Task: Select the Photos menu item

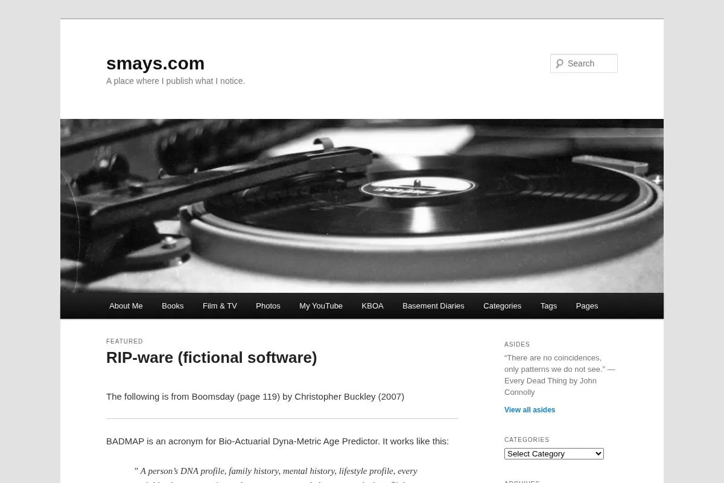Action: point(268,306)
